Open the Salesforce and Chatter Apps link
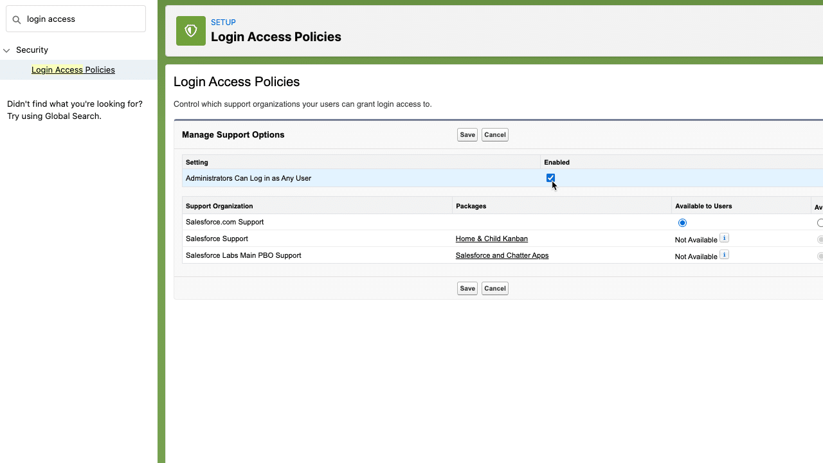The height and width of the screenshot is (463, 823). tap(502, 255)
